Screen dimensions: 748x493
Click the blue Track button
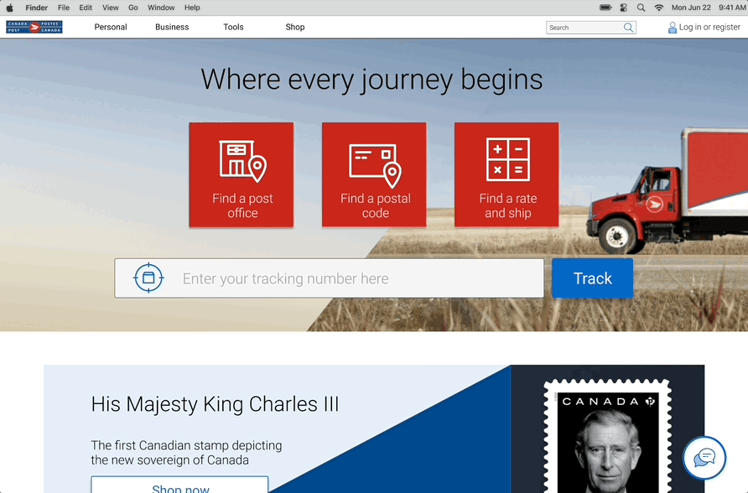[x=593, y=278]
